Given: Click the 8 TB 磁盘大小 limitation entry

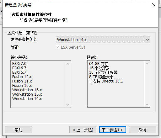Looking at the screenshot, I should [x=101, y=77].
